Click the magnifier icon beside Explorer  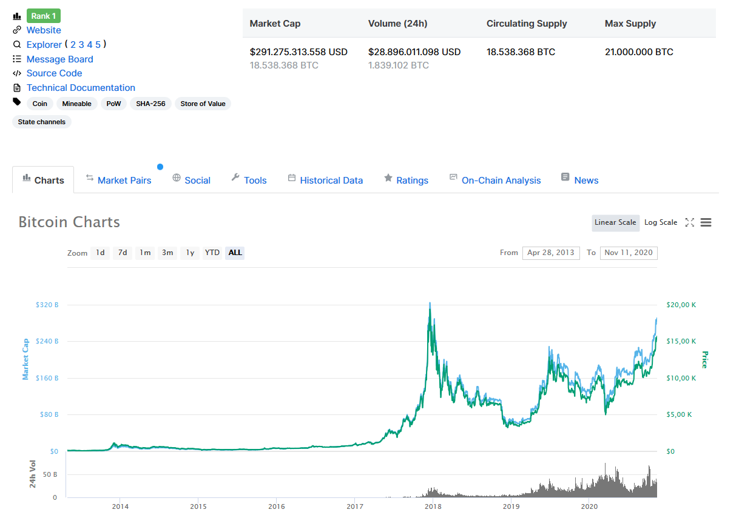[17, 44]
